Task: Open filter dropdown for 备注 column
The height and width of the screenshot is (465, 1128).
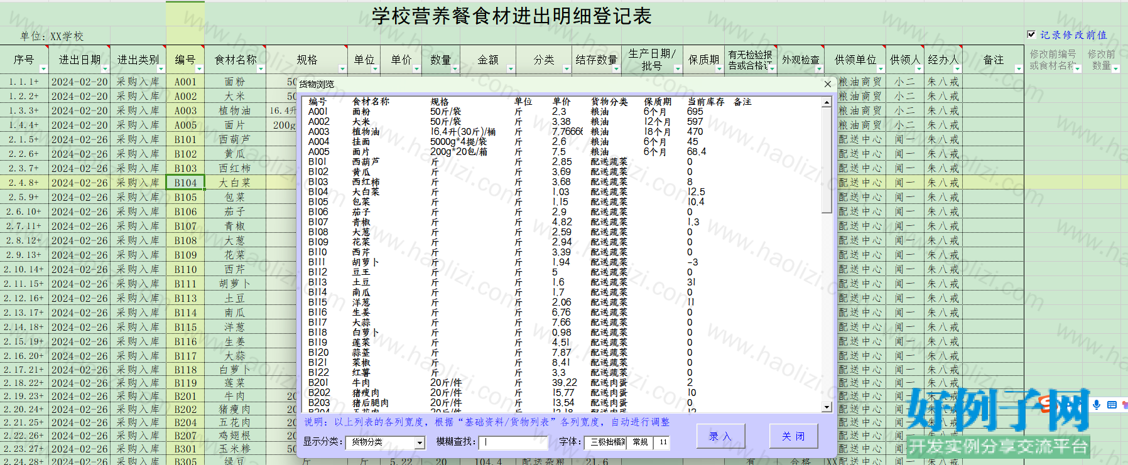Action: click(x=1019, y=68)
